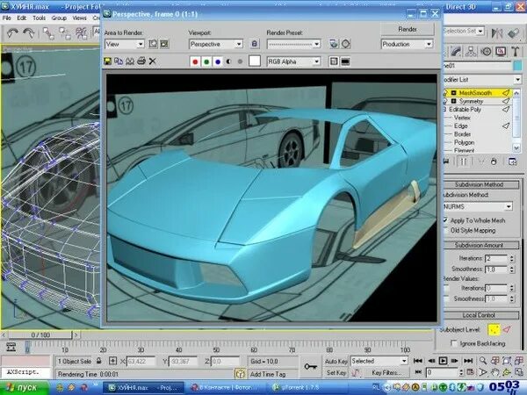Click the object color swatch beside name field
Screen dimensions: 527x395
tap(518, 66)
